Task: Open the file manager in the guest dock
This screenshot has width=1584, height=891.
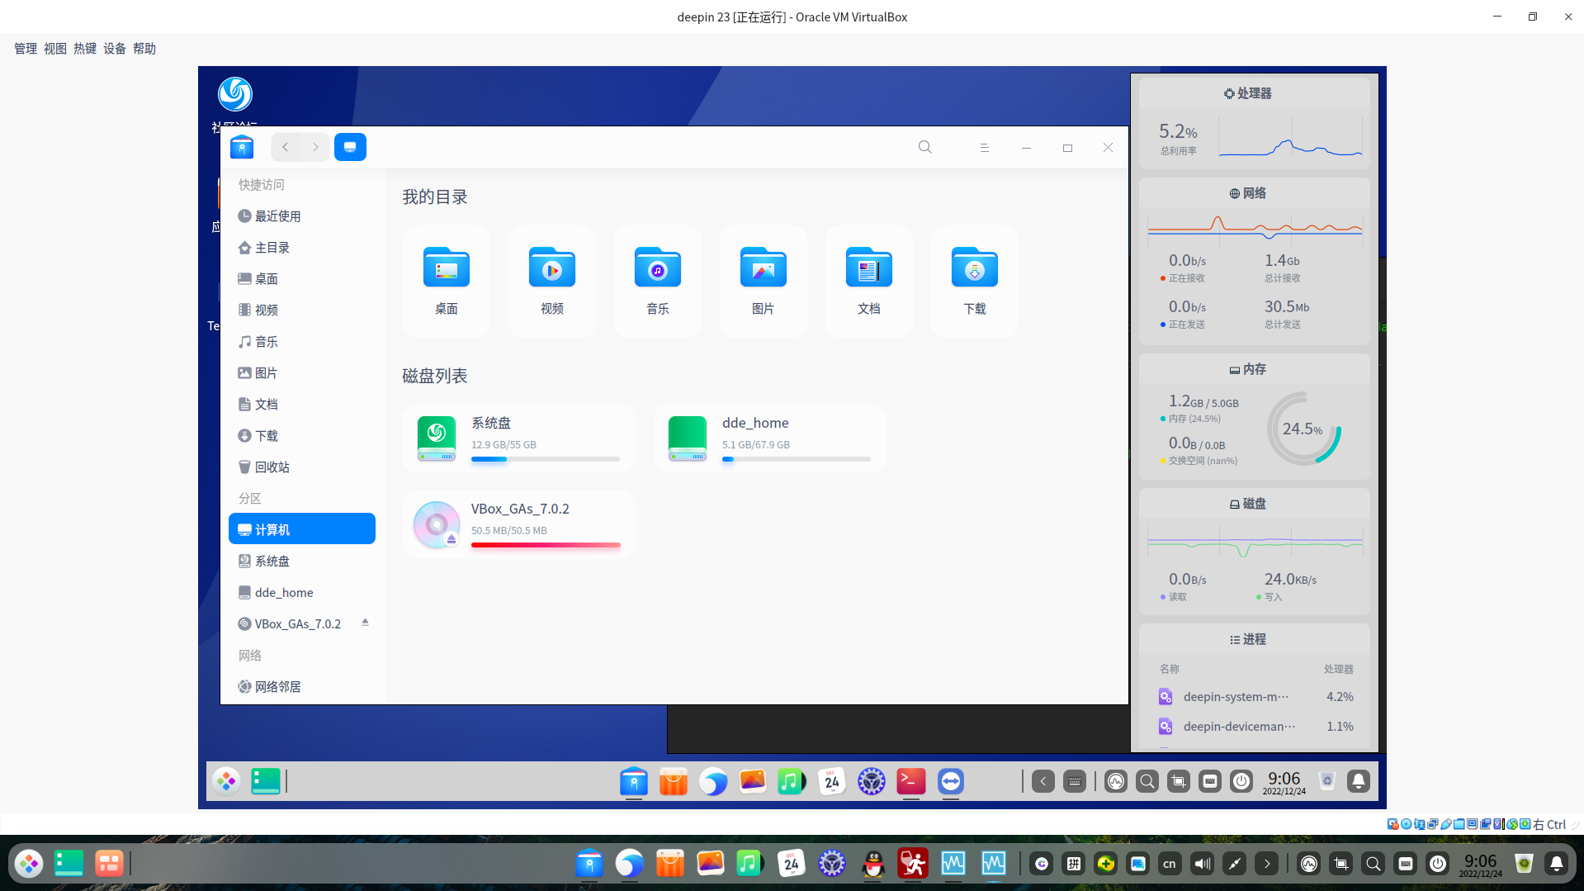Action: [634, 781]
